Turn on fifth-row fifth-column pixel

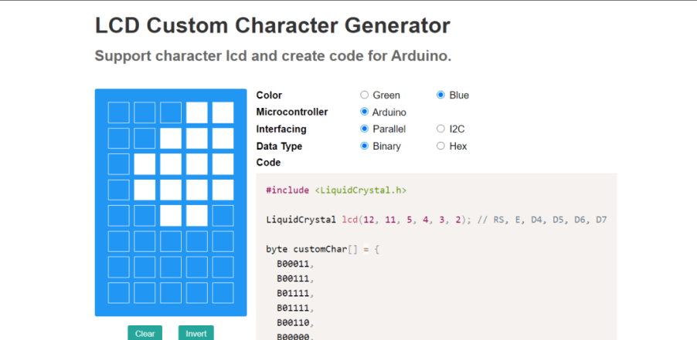pos(223,216)
